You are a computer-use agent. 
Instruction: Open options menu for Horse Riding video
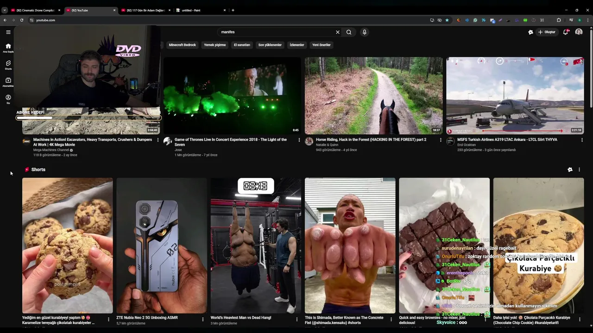point(441,140)
